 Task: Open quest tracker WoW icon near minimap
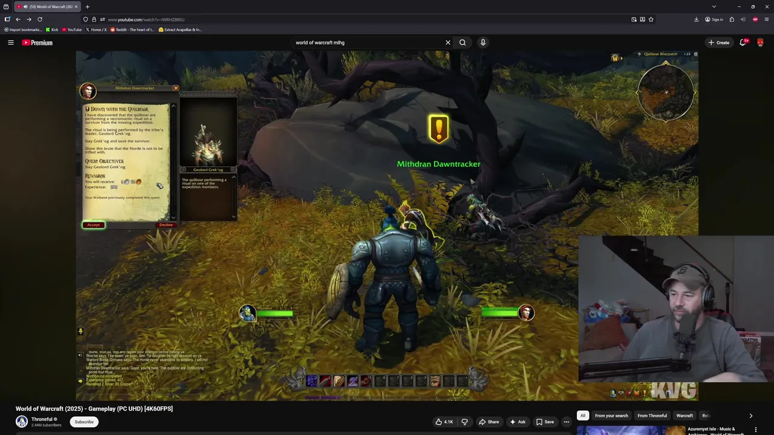click(x=615, y=58)
